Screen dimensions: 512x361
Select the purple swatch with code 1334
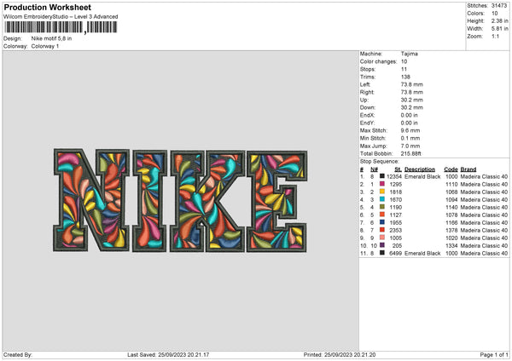(x=381, y=245)
